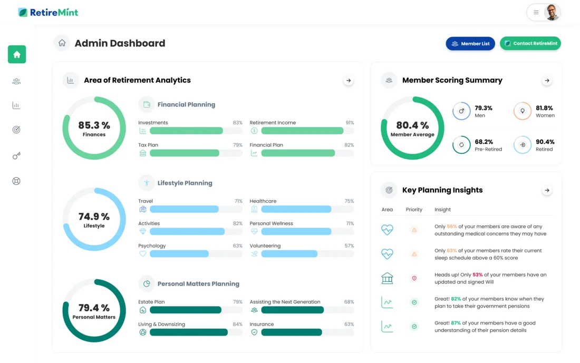
Task: Click the Member Scoring Summary people icon
Action: (x=389, y=80)
